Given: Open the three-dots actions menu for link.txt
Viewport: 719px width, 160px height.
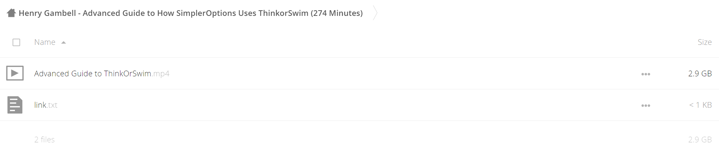Looking at the screenshot, I should pyautogui.click(x=645, y=105).
